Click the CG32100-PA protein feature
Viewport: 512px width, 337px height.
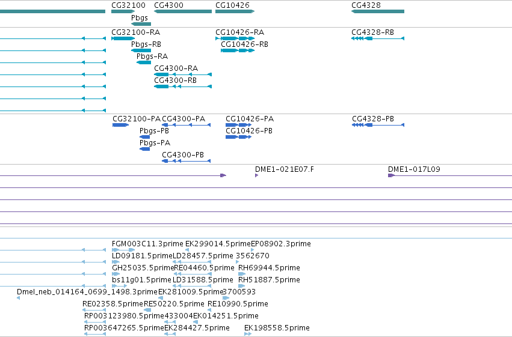tap(120, 125)
